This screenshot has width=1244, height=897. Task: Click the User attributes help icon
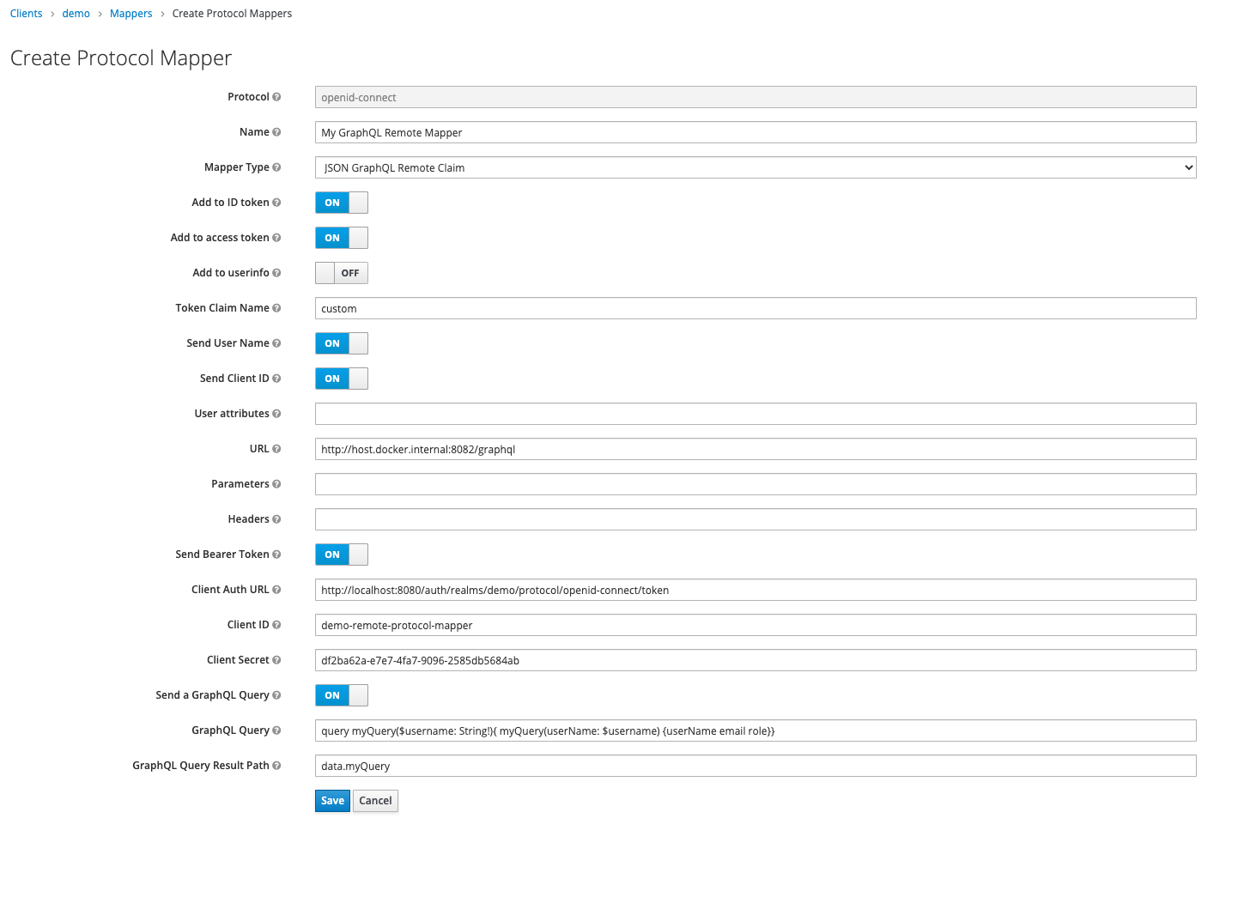276,414
